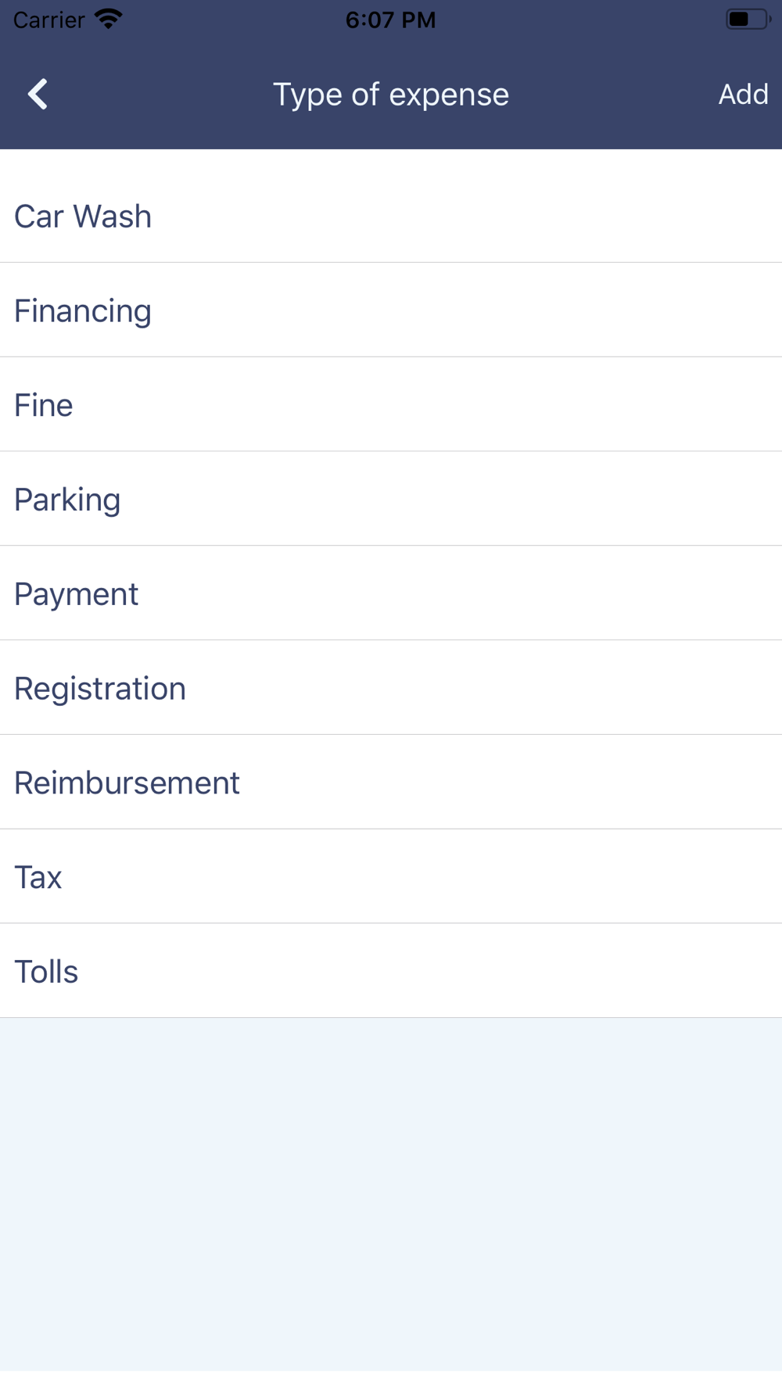
Task: Select the Reimbursement row
Action: point(391,783)
